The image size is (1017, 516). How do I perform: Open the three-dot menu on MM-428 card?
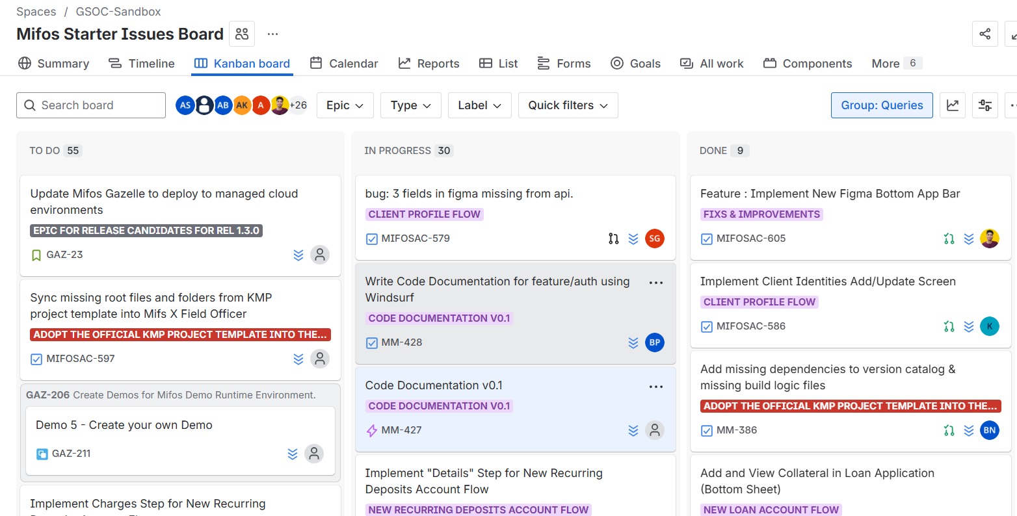(655, 283)
